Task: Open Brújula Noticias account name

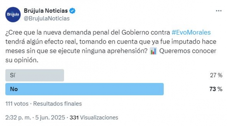Action: coord(46,11)
